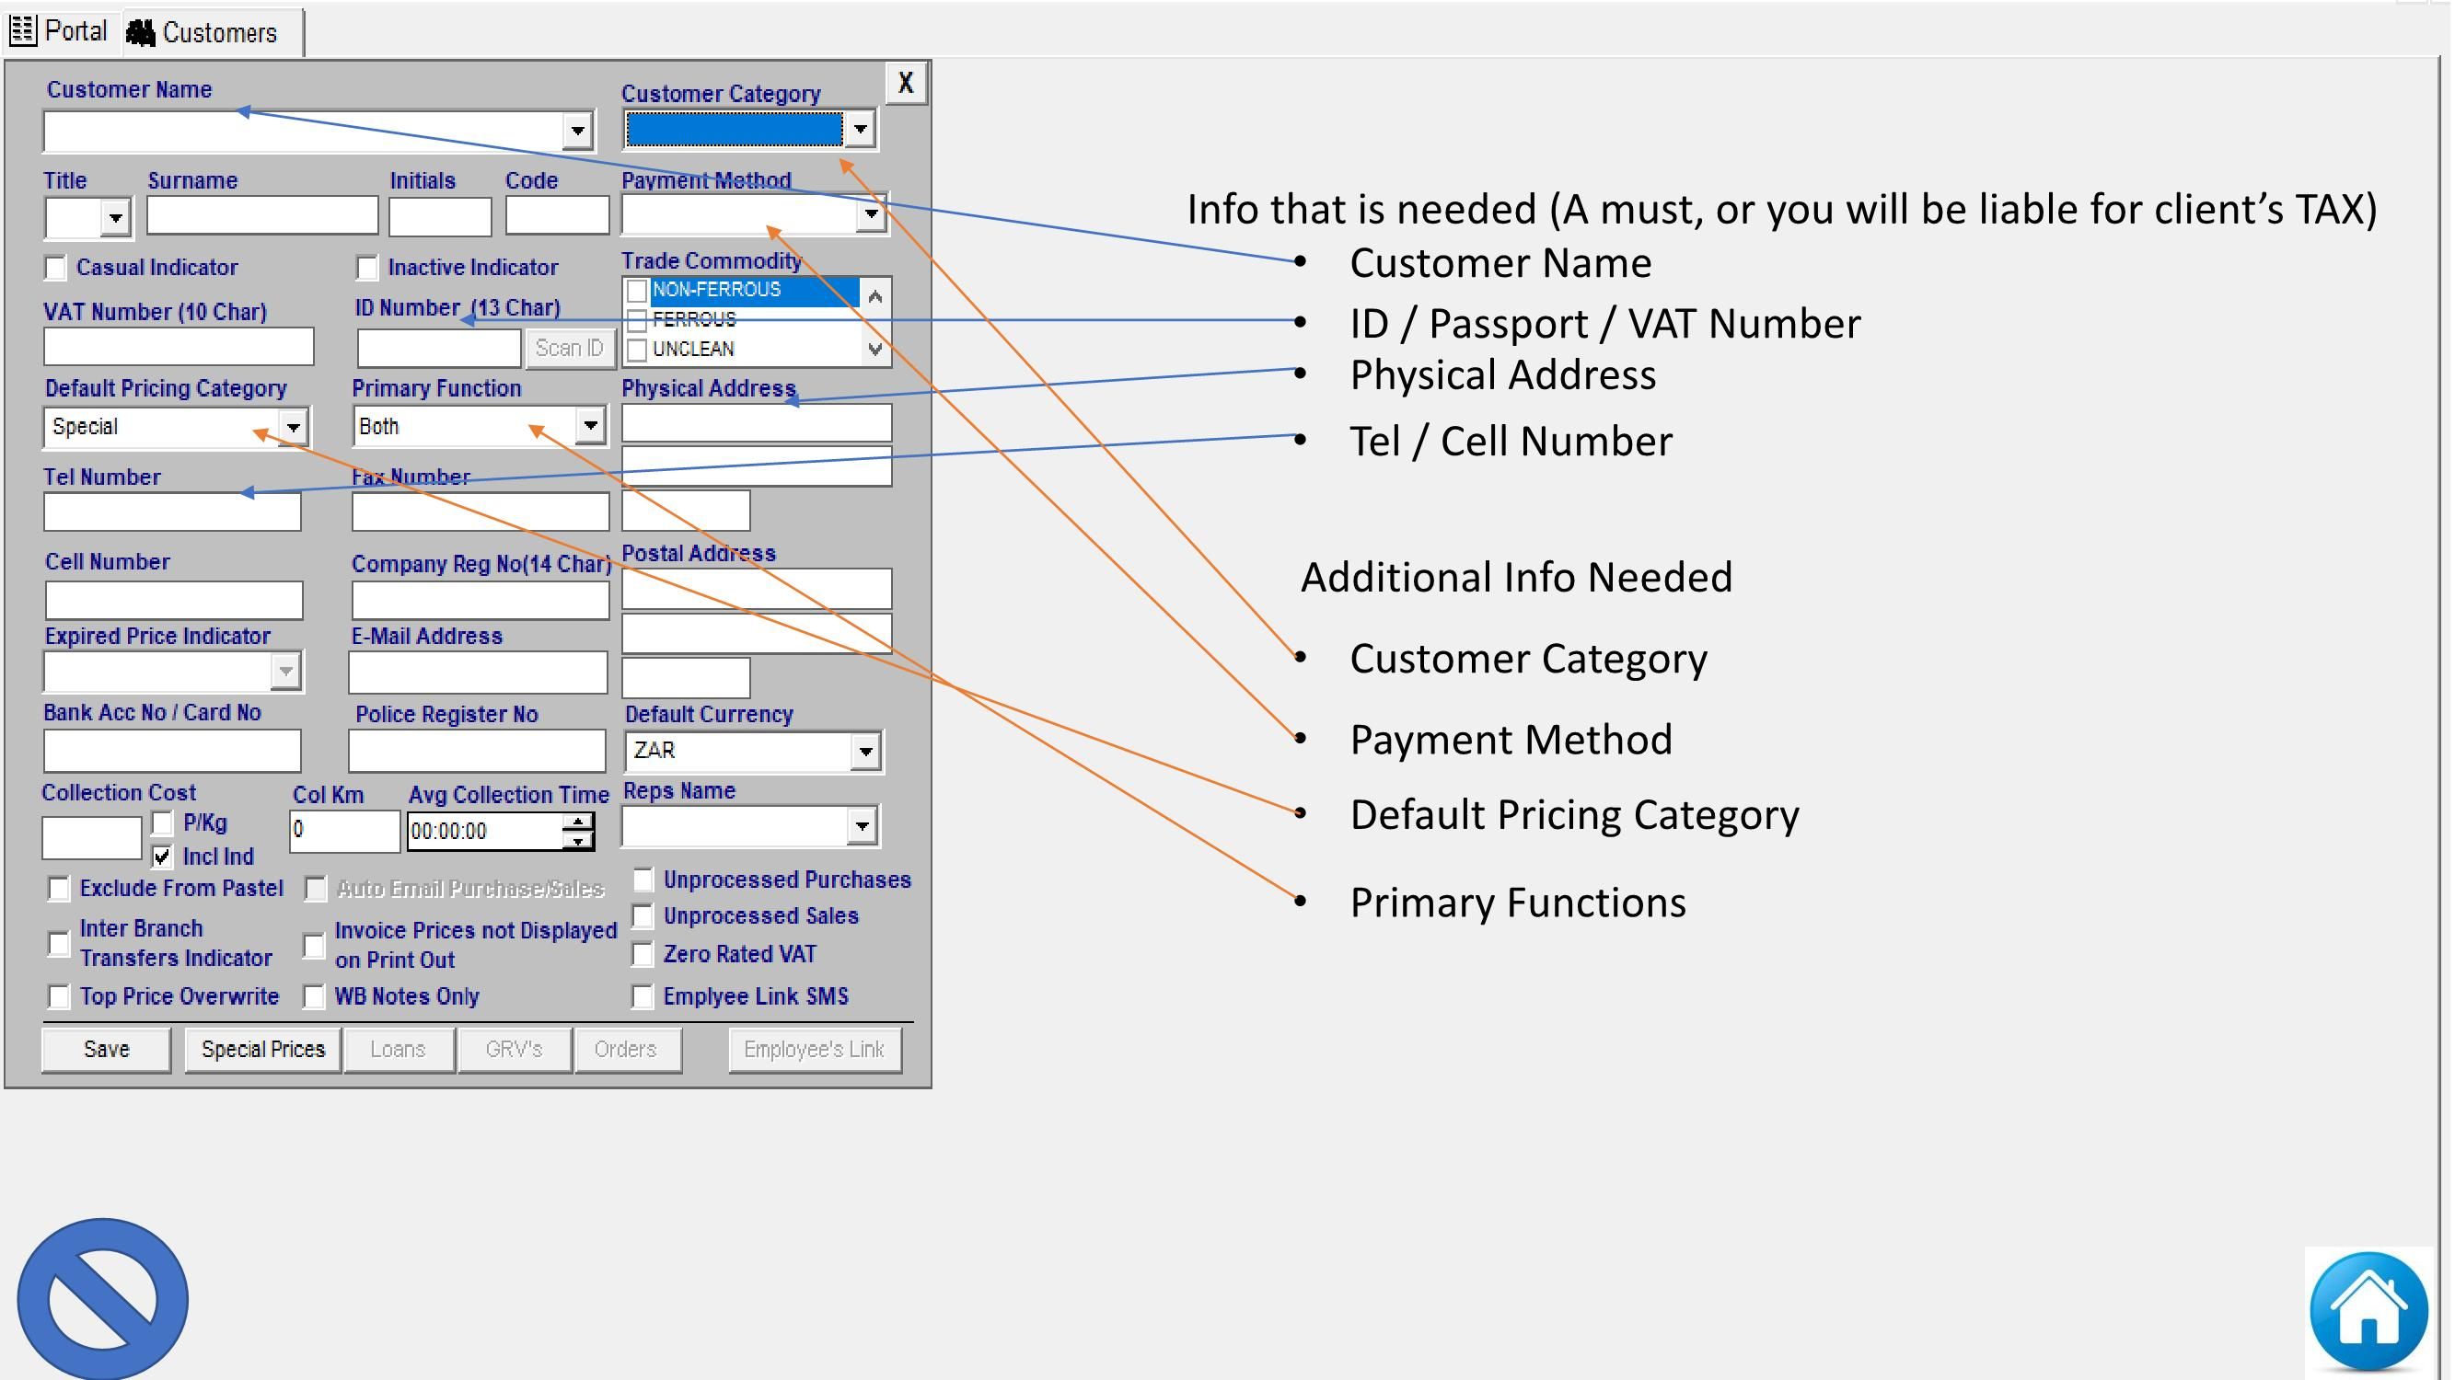The height and width of the screenshot is (1380, 2455).
Task: Enable Zero Rated VAT
Action: pos(643,953)
